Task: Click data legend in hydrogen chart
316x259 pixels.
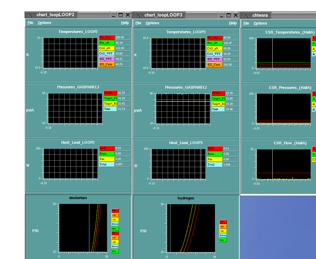Action: point(223,240)
